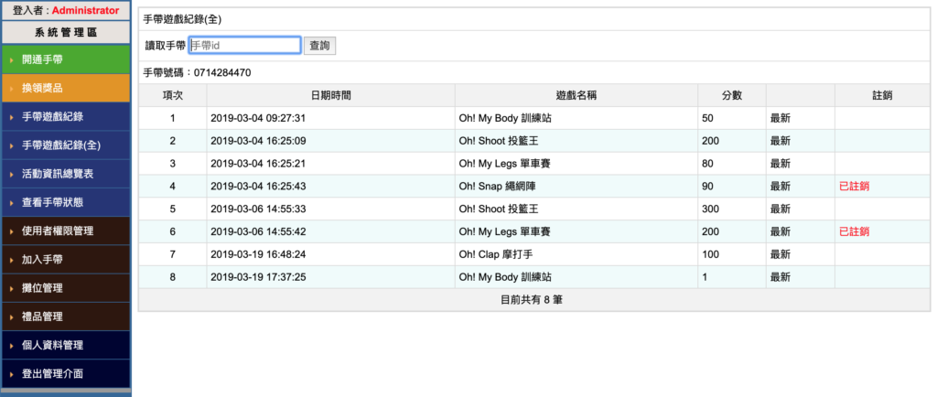Open 查看手帶狀態 page
The image size is (937, 397).
(65, 202)
